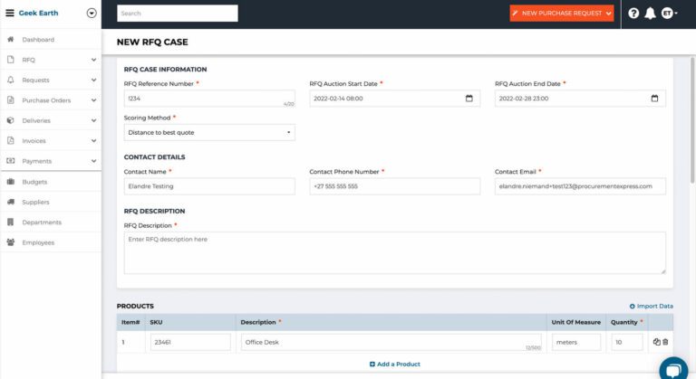
Task: Open the End Date calendar picker icon
Action: tap(654, 99)
